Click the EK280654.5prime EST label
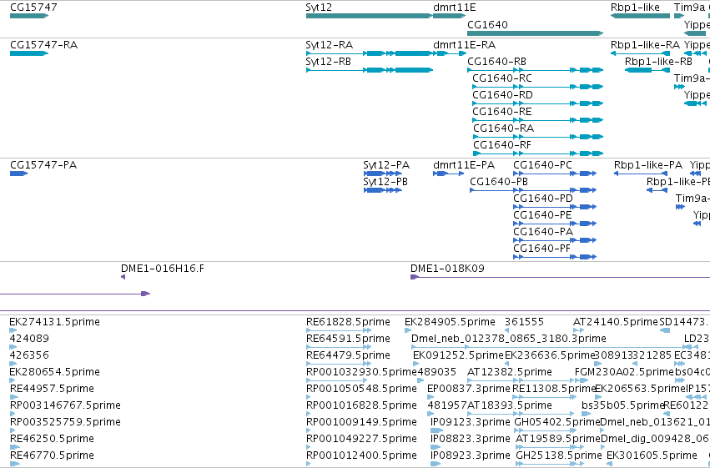The height and width of the screenshot is (468, 710). (x=54, y=373)
